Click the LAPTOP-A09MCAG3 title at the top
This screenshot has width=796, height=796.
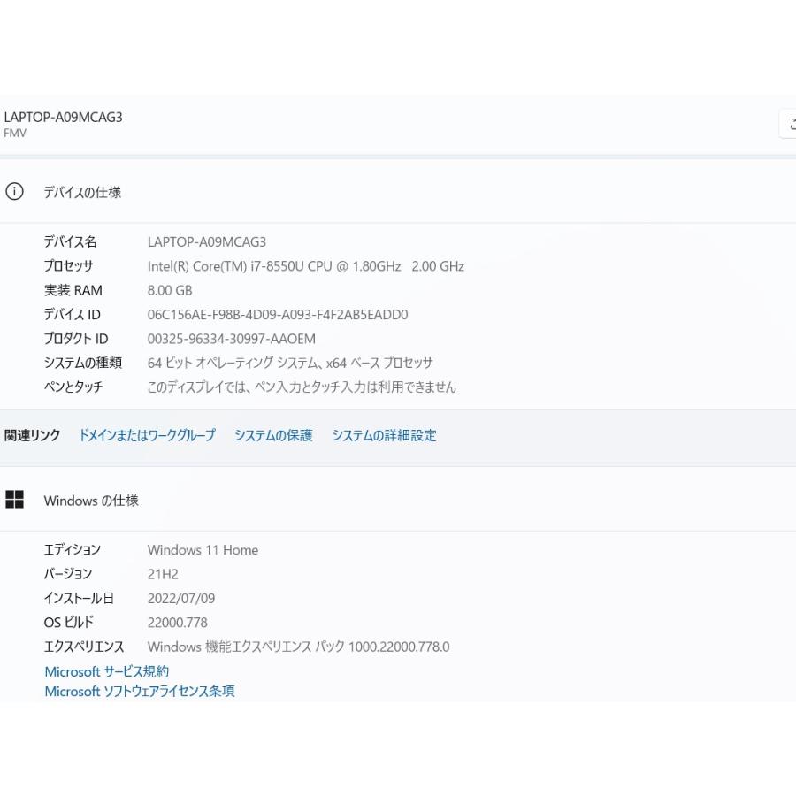click(x=63, y=117)
